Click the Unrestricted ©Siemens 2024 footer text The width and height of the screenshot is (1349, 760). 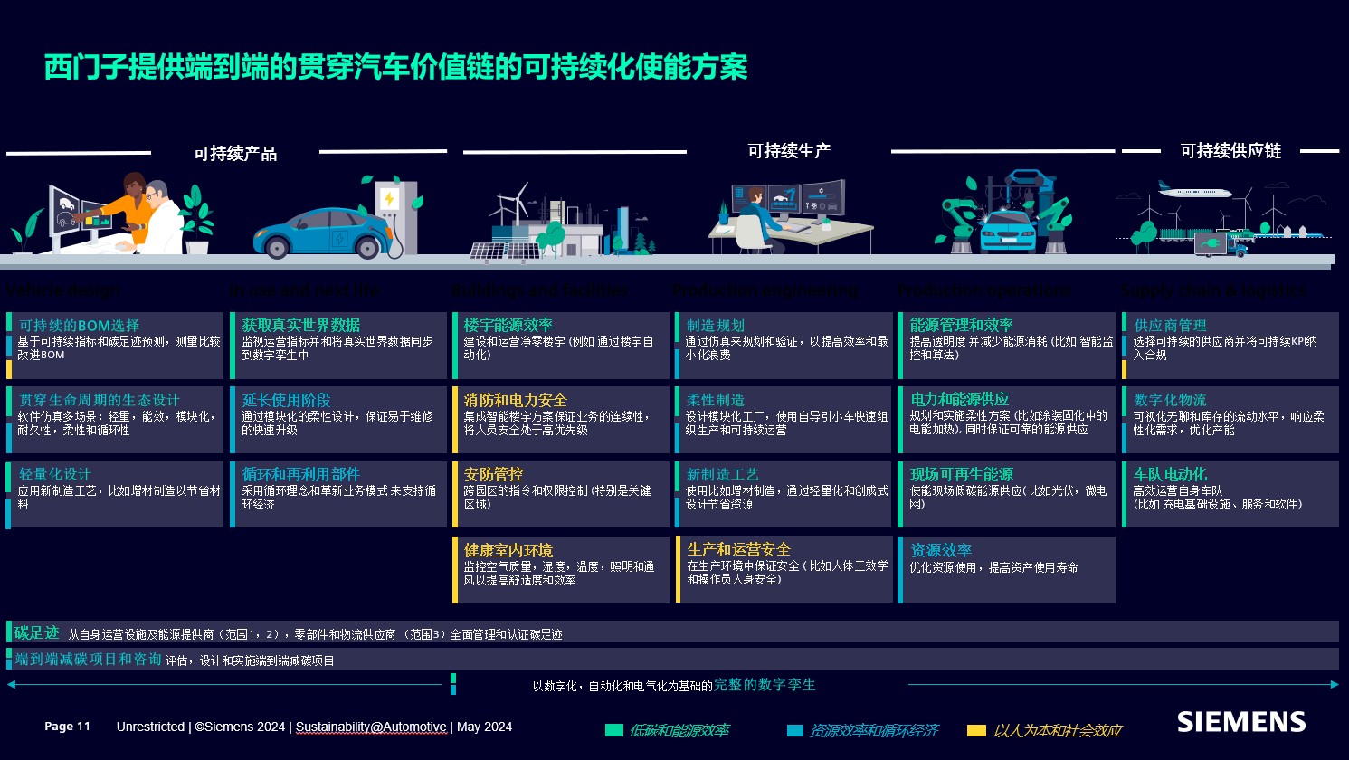click(201, 727)
